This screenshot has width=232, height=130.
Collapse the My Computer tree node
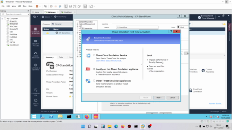pyautogui.click(x=3, y=18)
